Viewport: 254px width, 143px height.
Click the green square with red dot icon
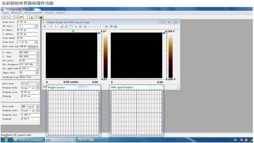pos(17,17)
